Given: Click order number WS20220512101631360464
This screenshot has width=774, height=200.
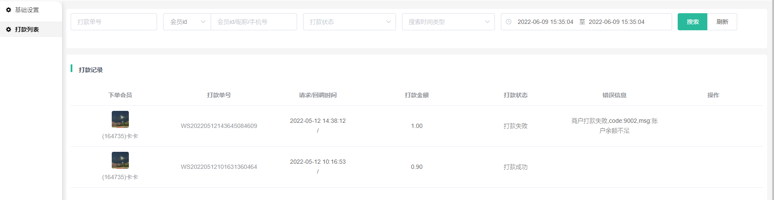Looking at the screenshot, I should pos(219,167).
